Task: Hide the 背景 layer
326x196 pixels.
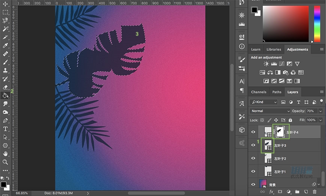Action: tap(253, 184)
